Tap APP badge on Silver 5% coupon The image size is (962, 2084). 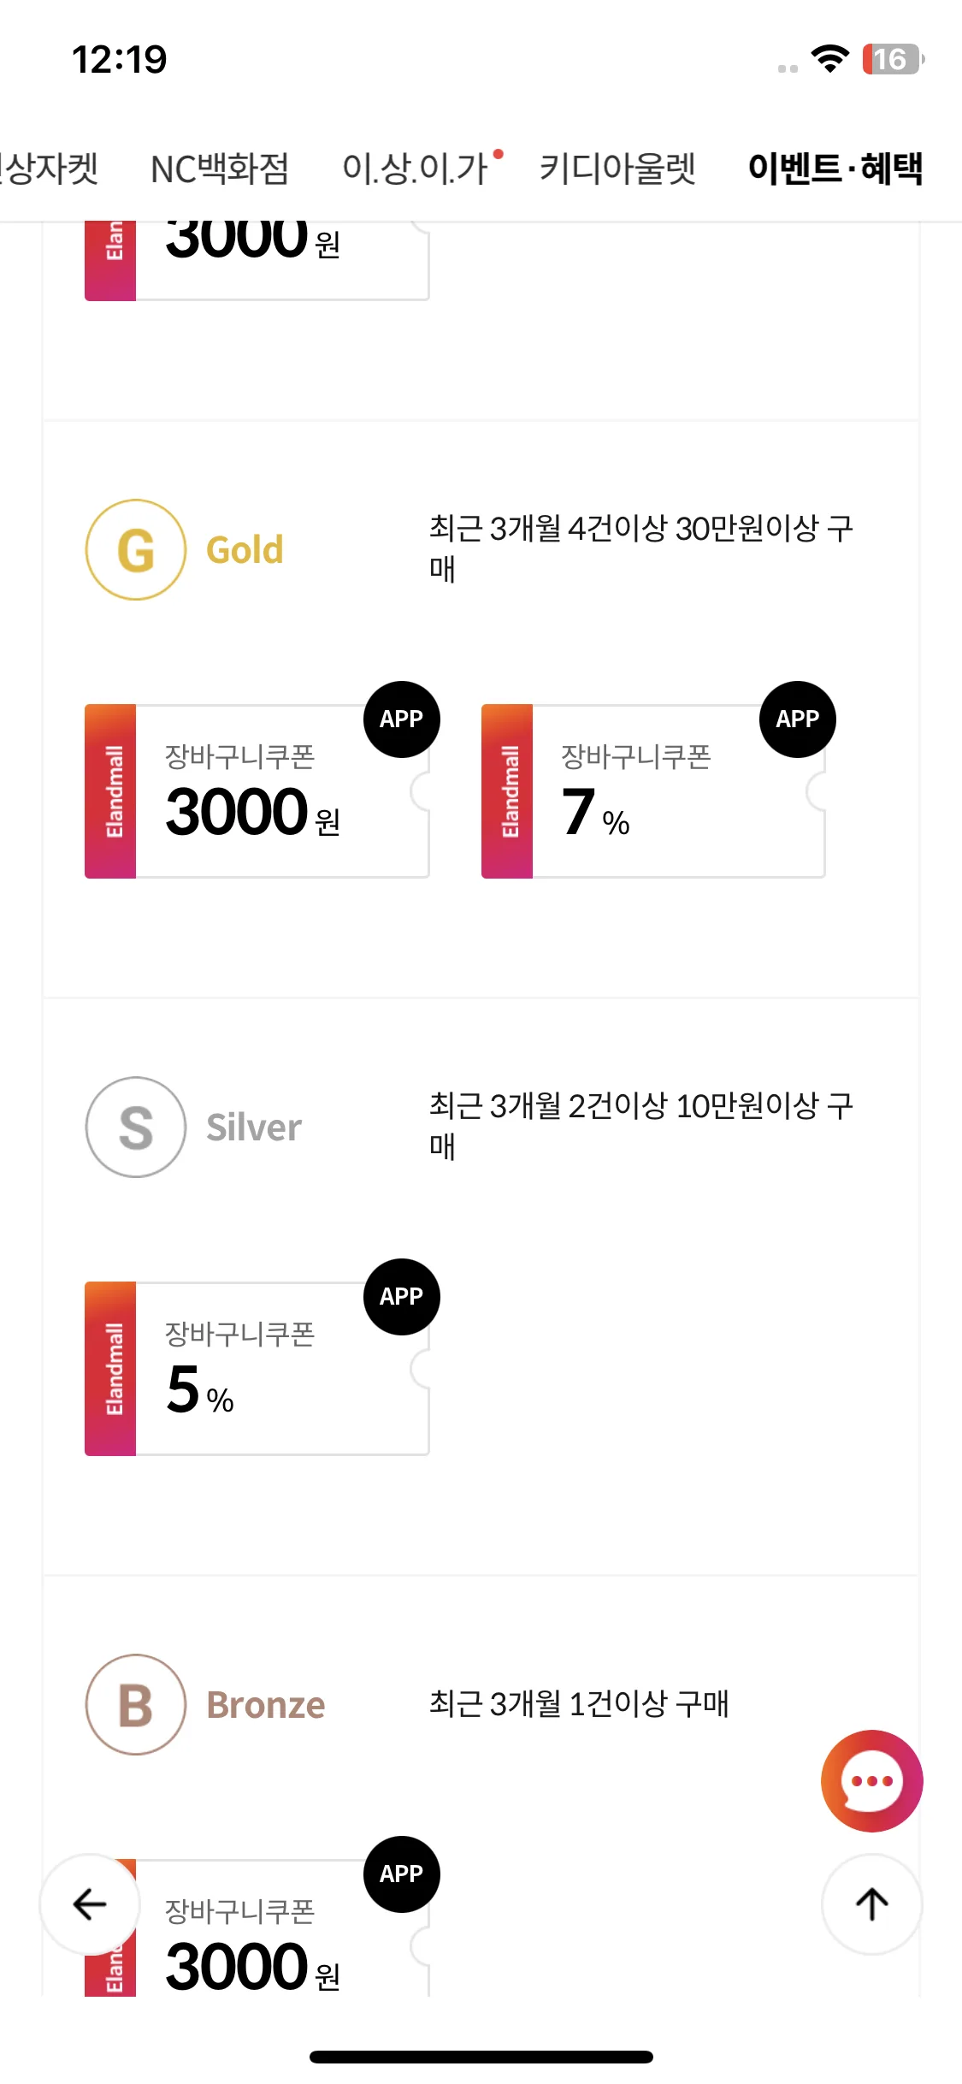(x=401, y=1296)
